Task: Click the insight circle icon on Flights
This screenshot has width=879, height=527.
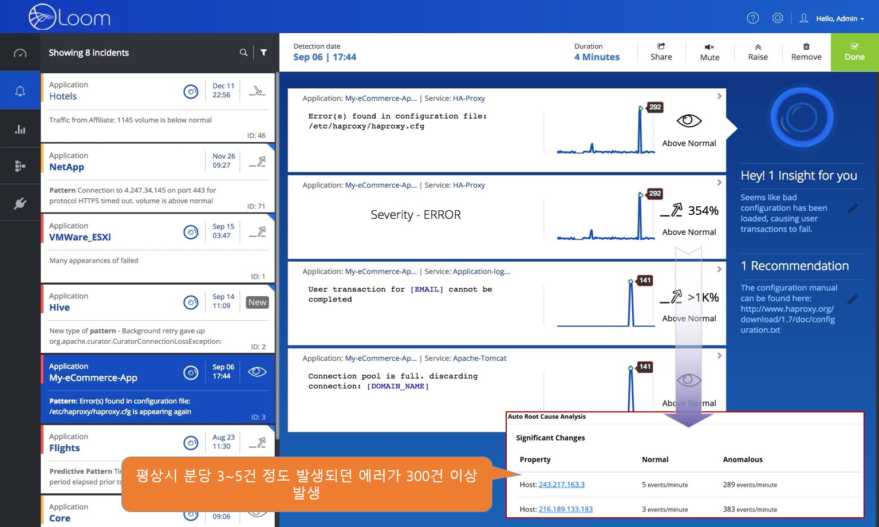Action: 191,443
